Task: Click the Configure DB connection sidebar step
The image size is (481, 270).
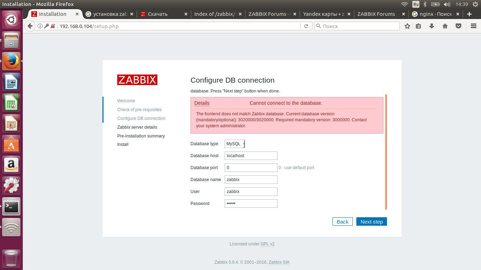Action: click(x=141, y=118)
